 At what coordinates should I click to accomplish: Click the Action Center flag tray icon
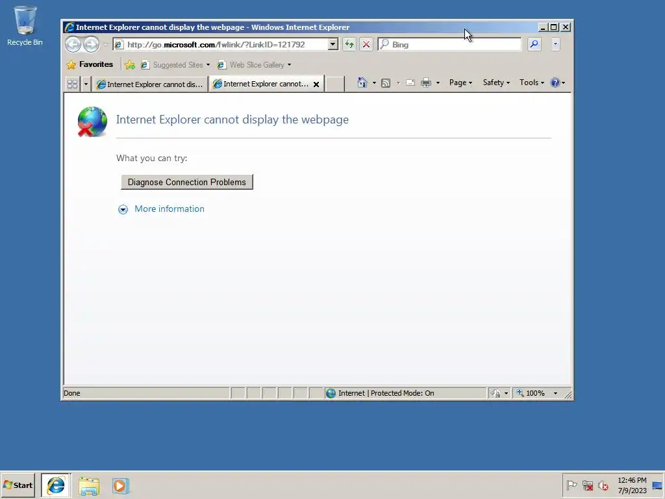571,485
